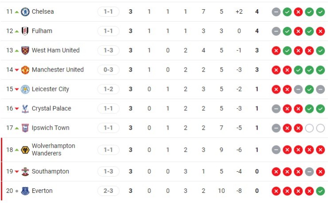Click West Ham United's crest icon
The height and width of the screenshot is (203, 328).
25,50
